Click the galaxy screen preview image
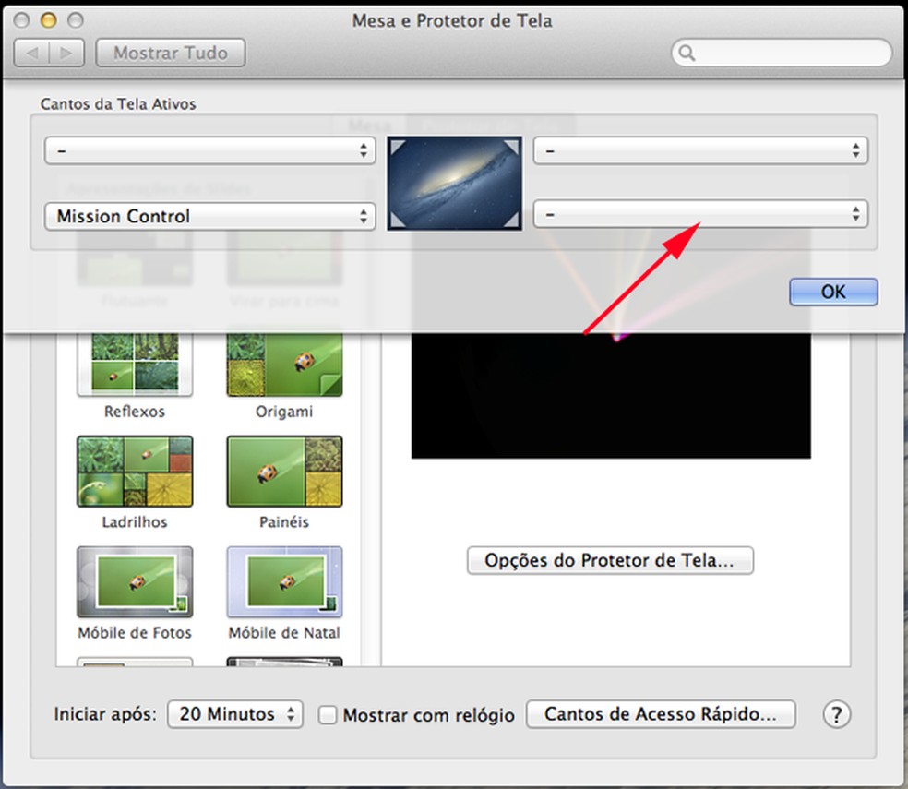 point(455,183)
